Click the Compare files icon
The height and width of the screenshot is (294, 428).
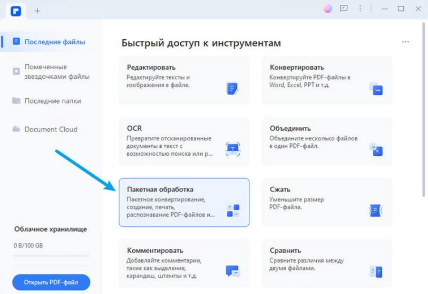(x=376, y=271)
